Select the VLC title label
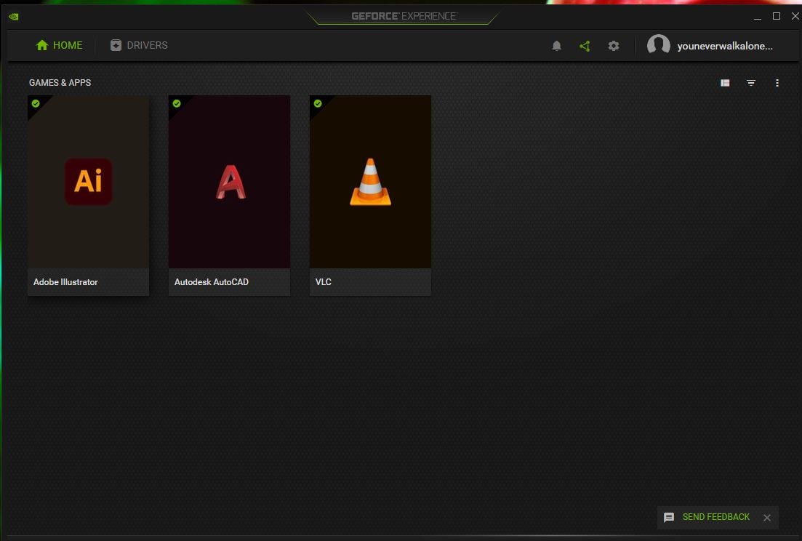The image size is (802, 541). (x=324, y=281)
